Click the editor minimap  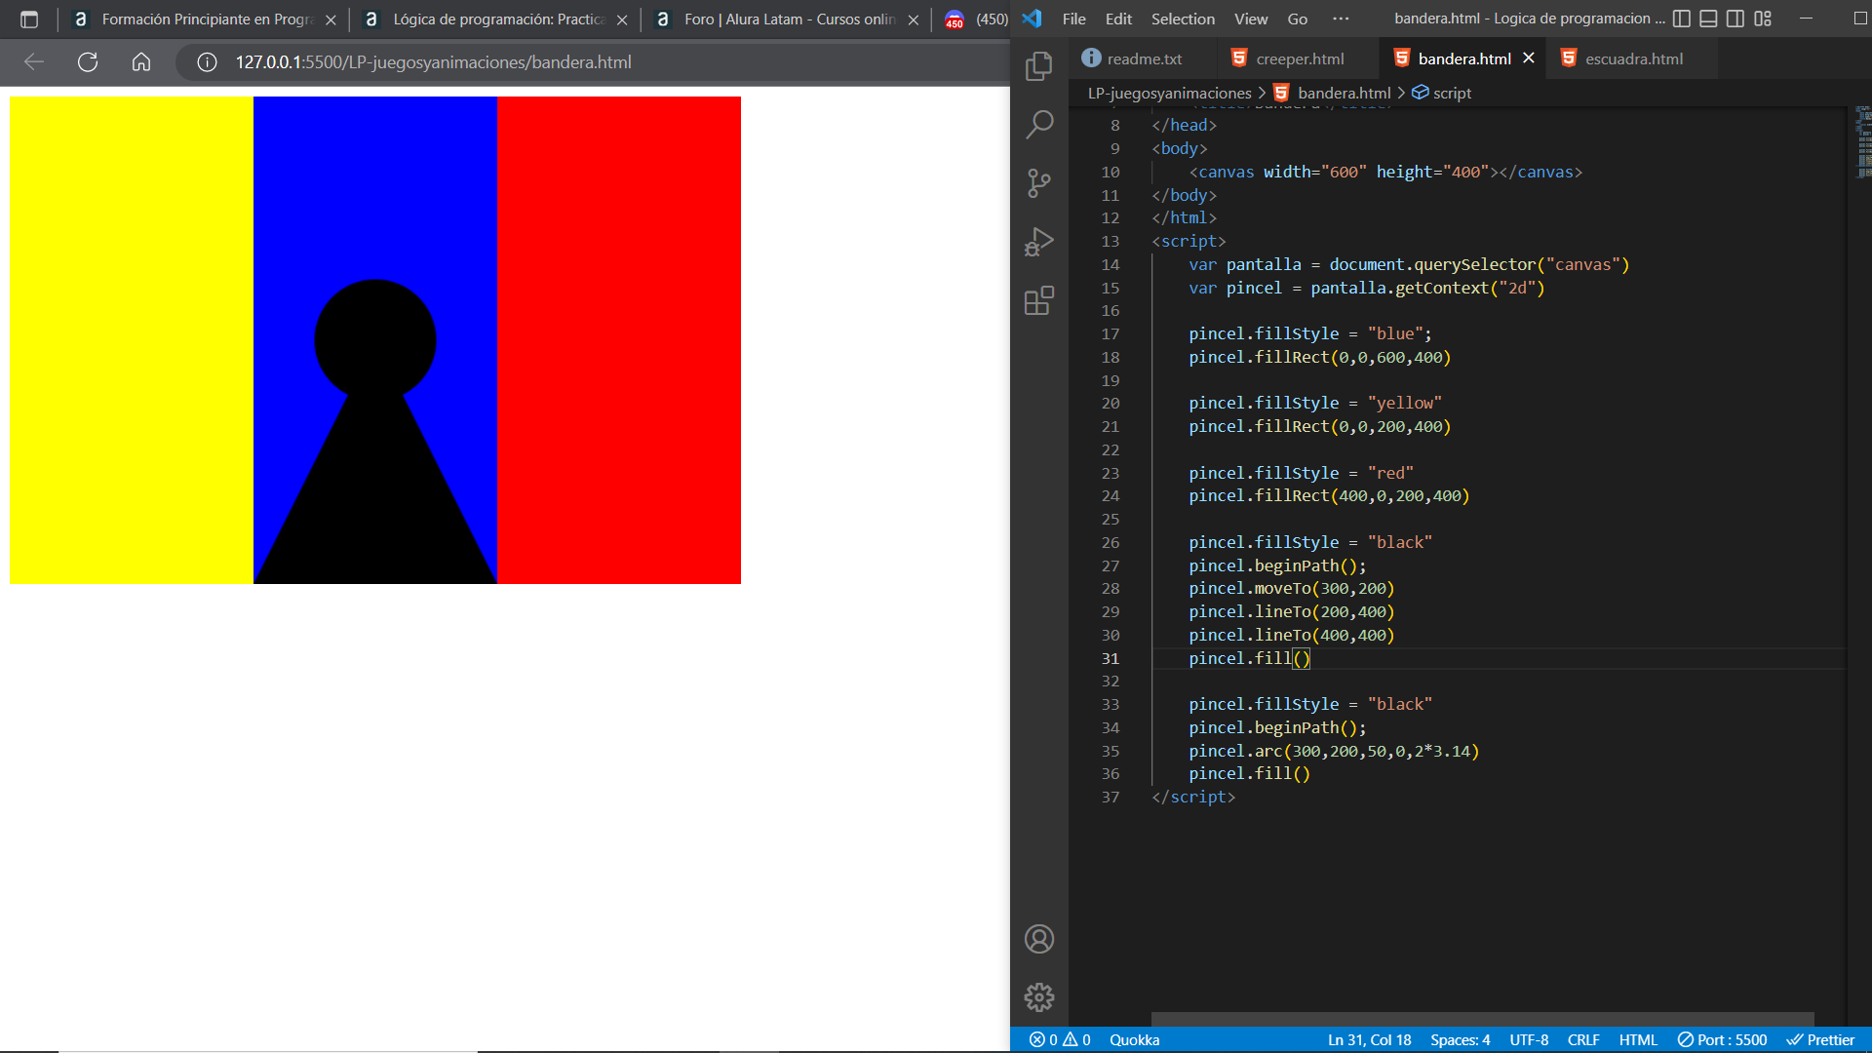click(x=1862, y=142)
